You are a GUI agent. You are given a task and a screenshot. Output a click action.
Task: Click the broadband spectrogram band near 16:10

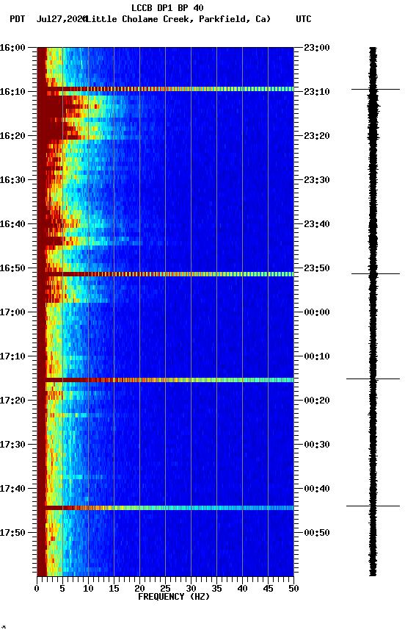165,89
